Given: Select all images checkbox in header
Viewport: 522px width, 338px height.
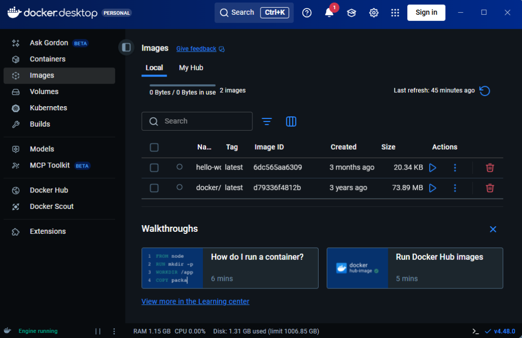Looking at the screenshot, I should pyautogui.click(x=154, y=148).
